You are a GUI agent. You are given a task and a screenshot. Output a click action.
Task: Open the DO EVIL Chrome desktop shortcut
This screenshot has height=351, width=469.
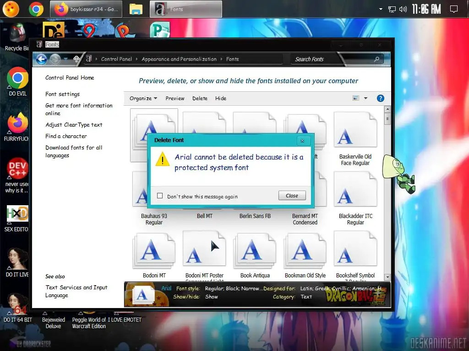tap(17, 81)
